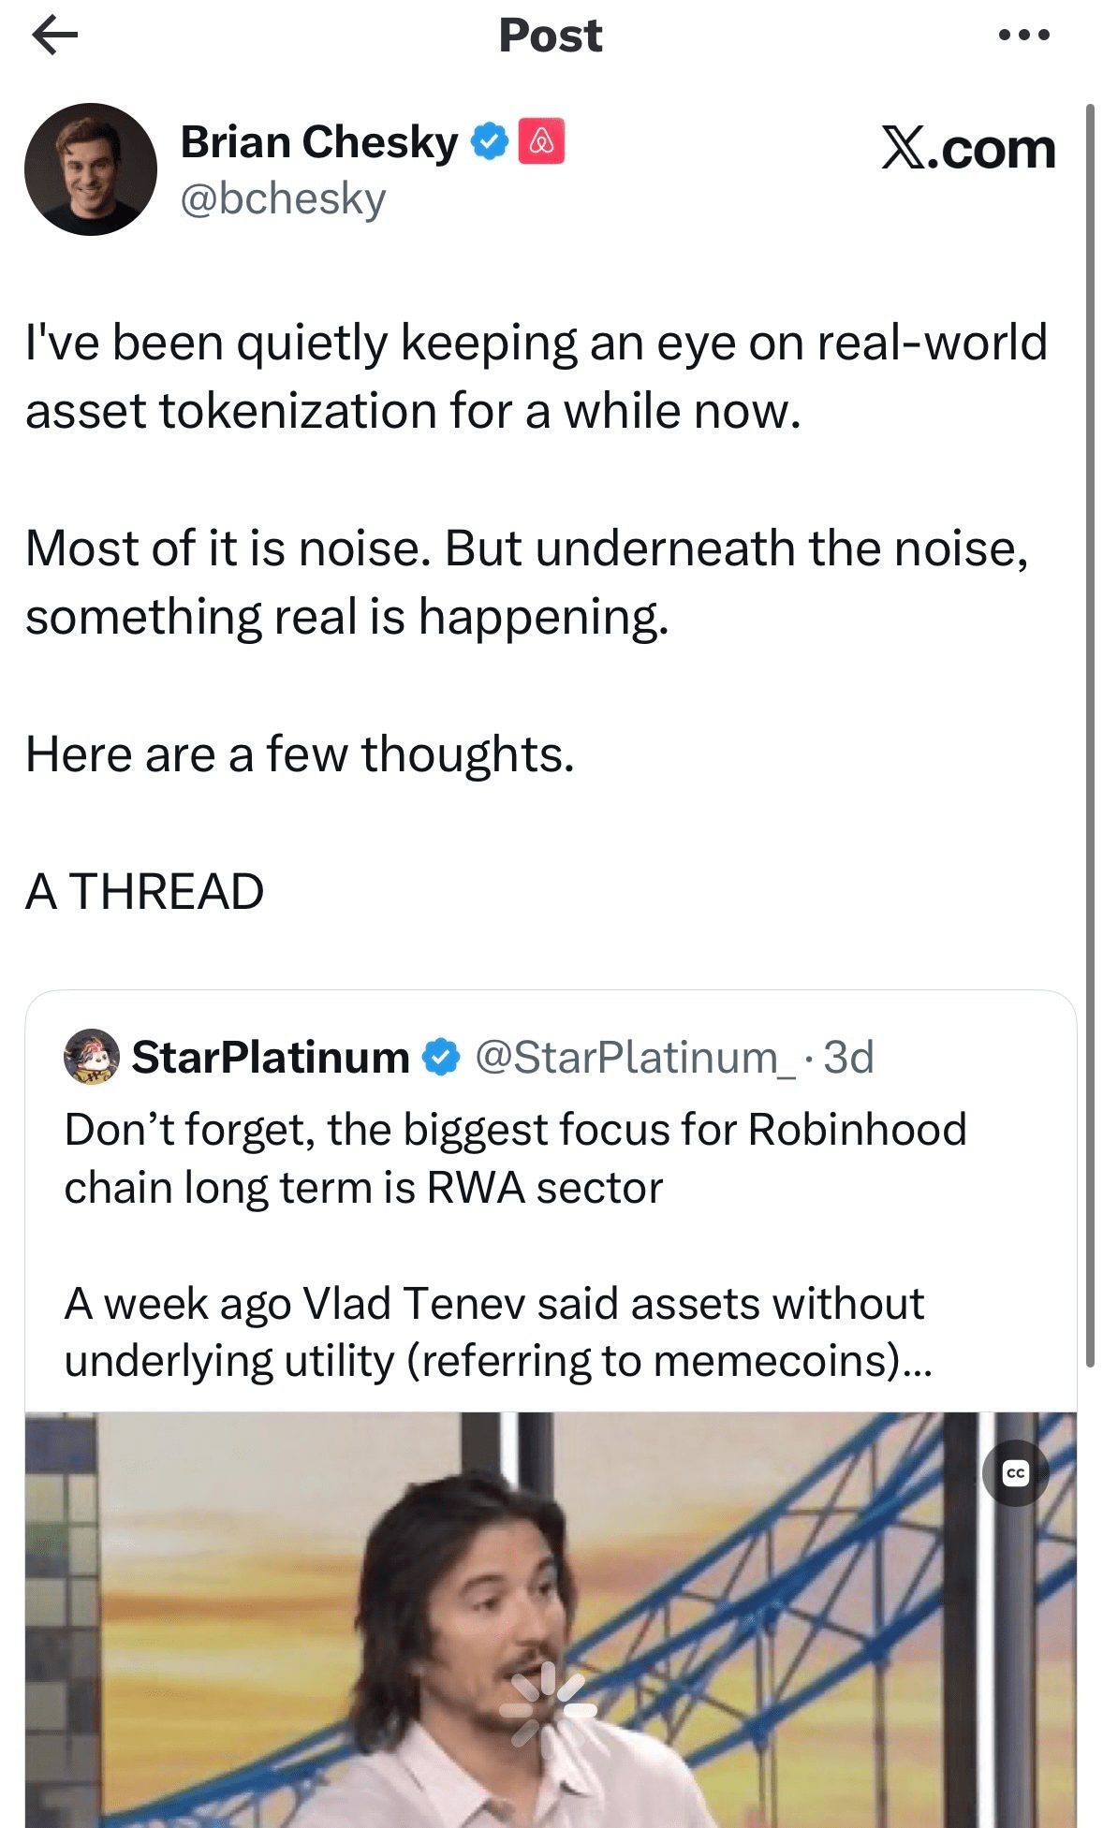Tap StarPlatinum's blue verified checkmark
This screenshot has width=1103, height=1828.
440,1057
